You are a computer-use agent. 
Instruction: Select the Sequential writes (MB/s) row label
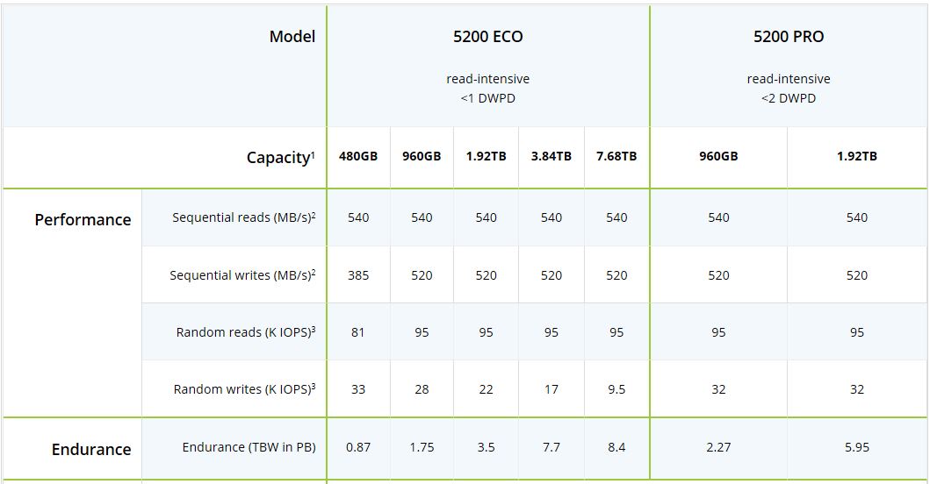point(242,275)
